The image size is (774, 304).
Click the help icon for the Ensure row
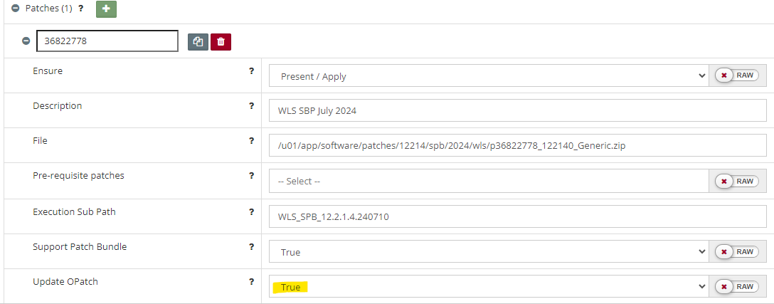pyautogui.click(x=251, y=71)
